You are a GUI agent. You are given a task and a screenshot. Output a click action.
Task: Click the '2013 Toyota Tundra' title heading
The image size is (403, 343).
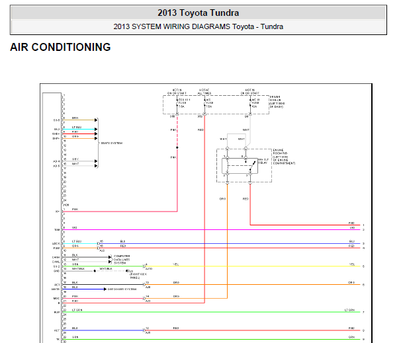(198, 13)
